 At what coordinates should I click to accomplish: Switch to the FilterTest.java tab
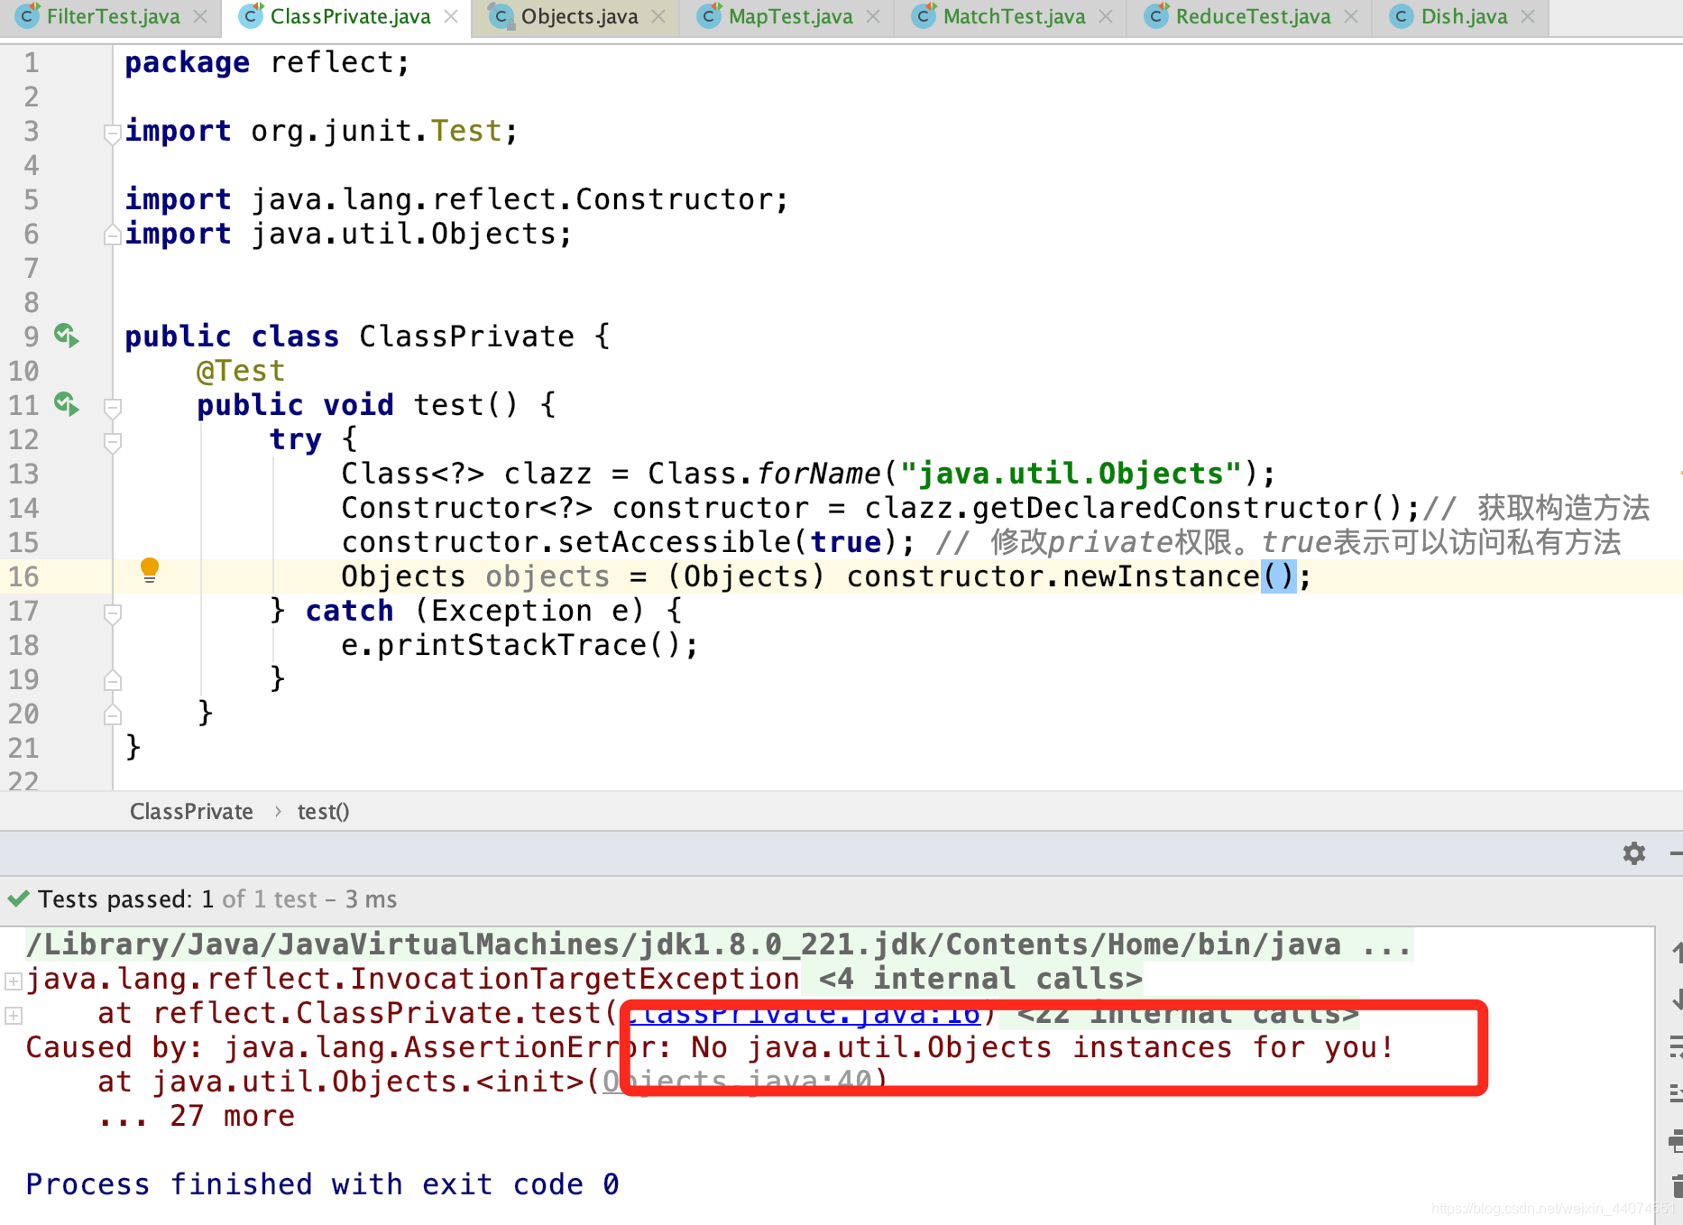coord(113,16)
